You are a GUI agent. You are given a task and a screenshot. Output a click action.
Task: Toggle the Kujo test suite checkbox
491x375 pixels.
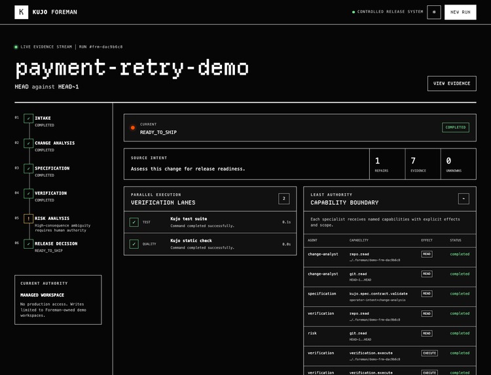(x=134, y=223)
